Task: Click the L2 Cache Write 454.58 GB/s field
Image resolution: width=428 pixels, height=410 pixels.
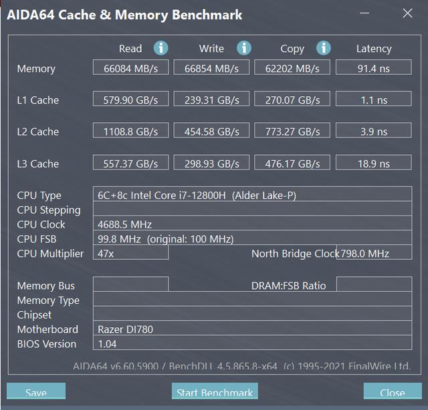Action: (212, 132)
